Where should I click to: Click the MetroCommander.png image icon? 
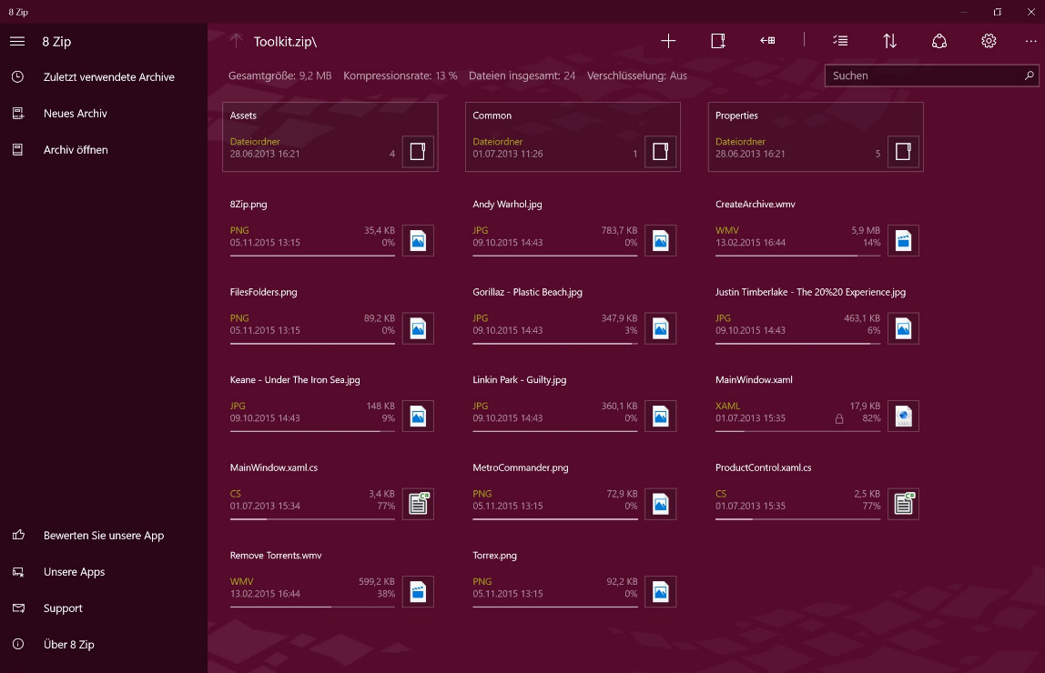click(x=661, y=504)
